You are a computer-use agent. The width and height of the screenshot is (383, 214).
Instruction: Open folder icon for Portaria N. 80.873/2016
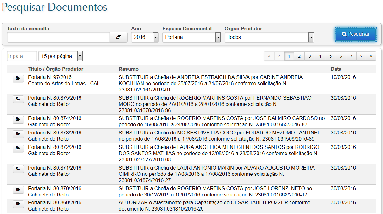point(18,134)
